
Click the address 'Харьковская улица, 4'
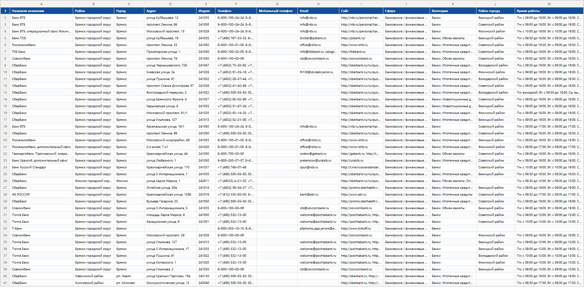(x=170, y=106)
